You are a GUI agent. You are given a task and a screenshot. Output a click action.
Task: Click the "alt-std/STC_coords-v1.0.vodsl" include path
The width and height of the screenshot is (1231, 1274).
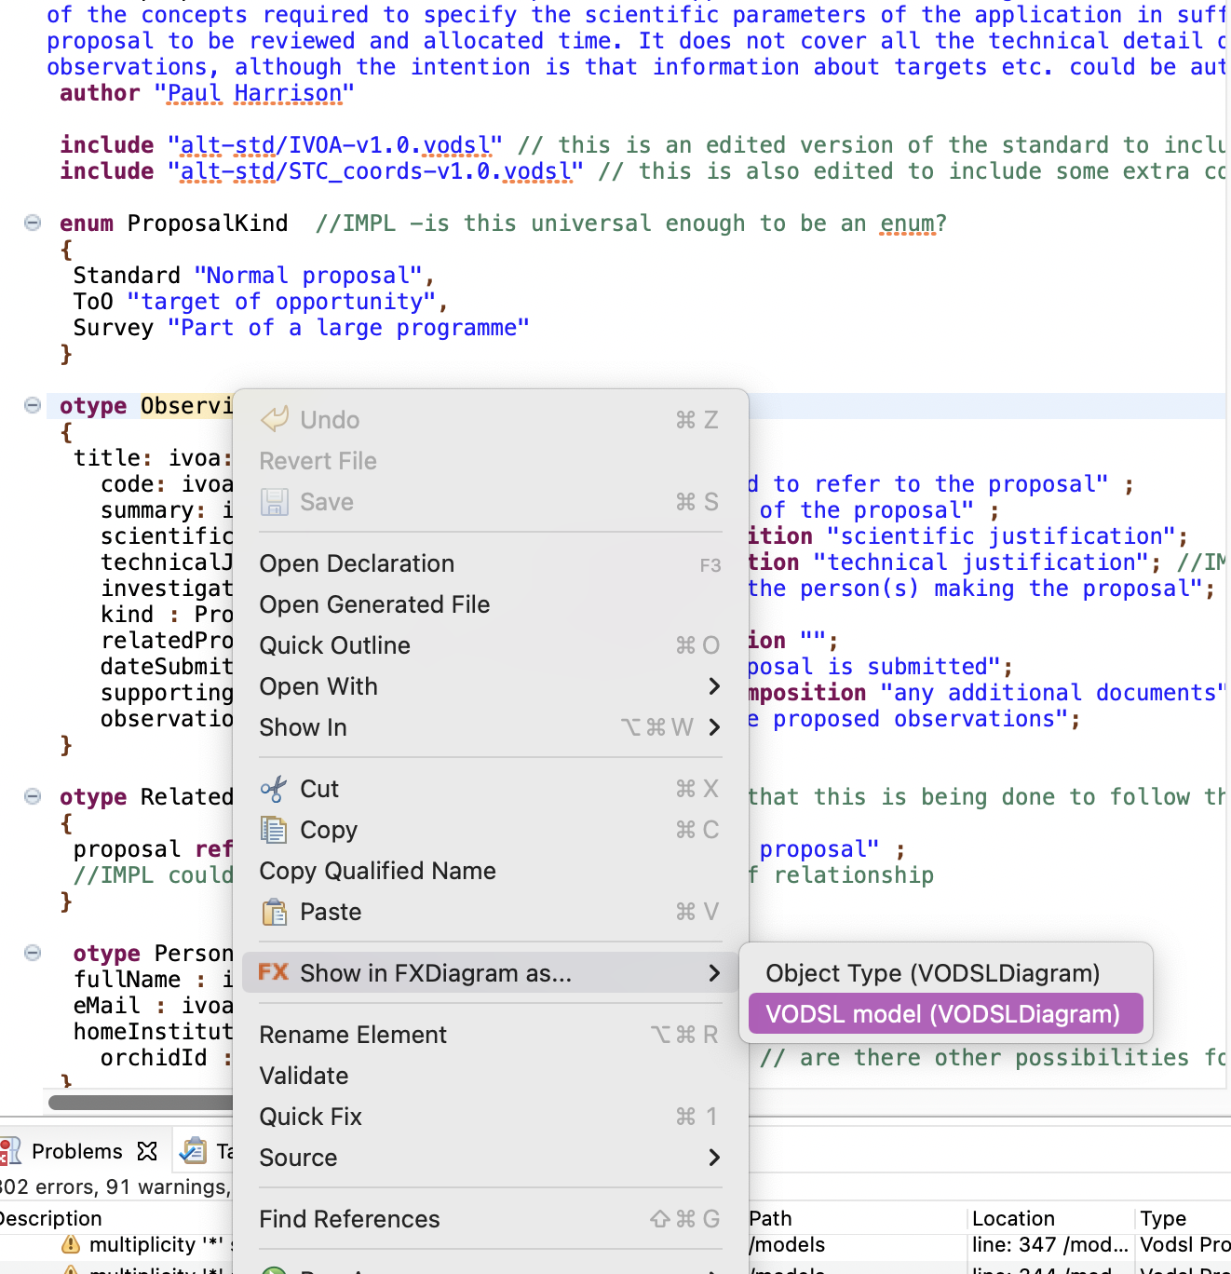pos(375,171)
